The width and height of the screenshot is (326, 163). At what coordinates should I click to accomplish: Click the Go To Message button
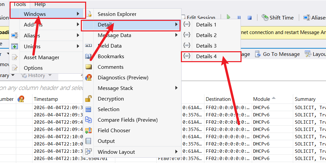pos(278,54)
